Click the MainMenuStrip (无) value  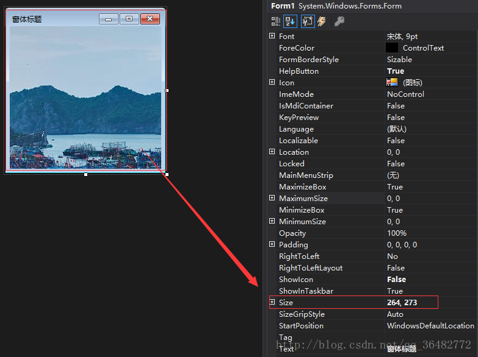(393, 175)
